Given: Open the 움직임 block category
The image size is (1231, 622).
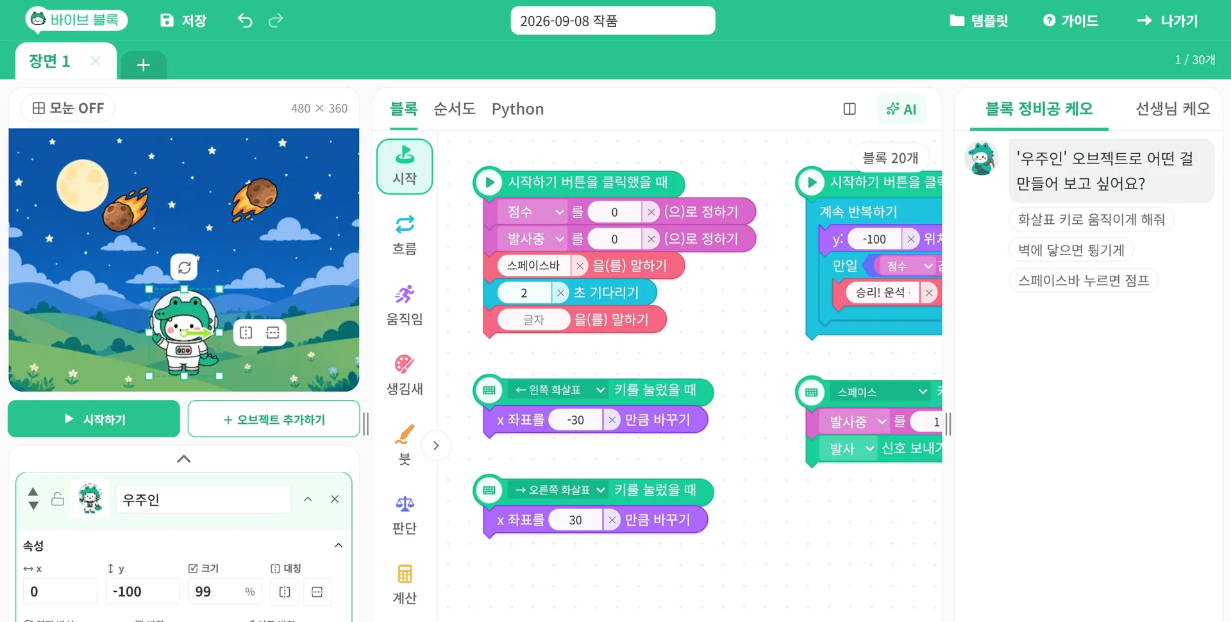Looking at the screenshot, I should [x=405, y=305].
